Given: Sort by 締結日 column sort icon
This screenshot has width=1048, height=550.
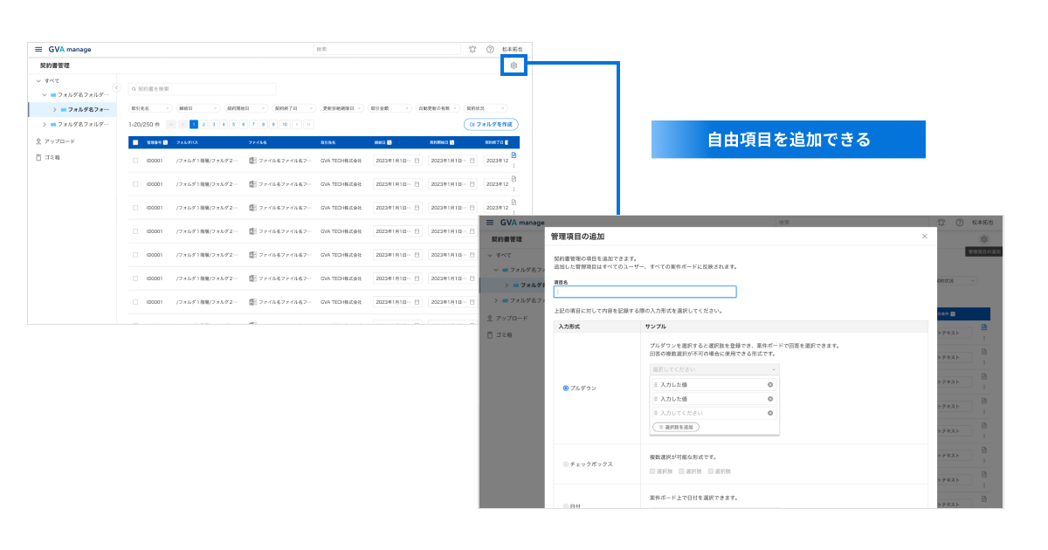Looking at the screenshot, I should (x=389, y=141).
